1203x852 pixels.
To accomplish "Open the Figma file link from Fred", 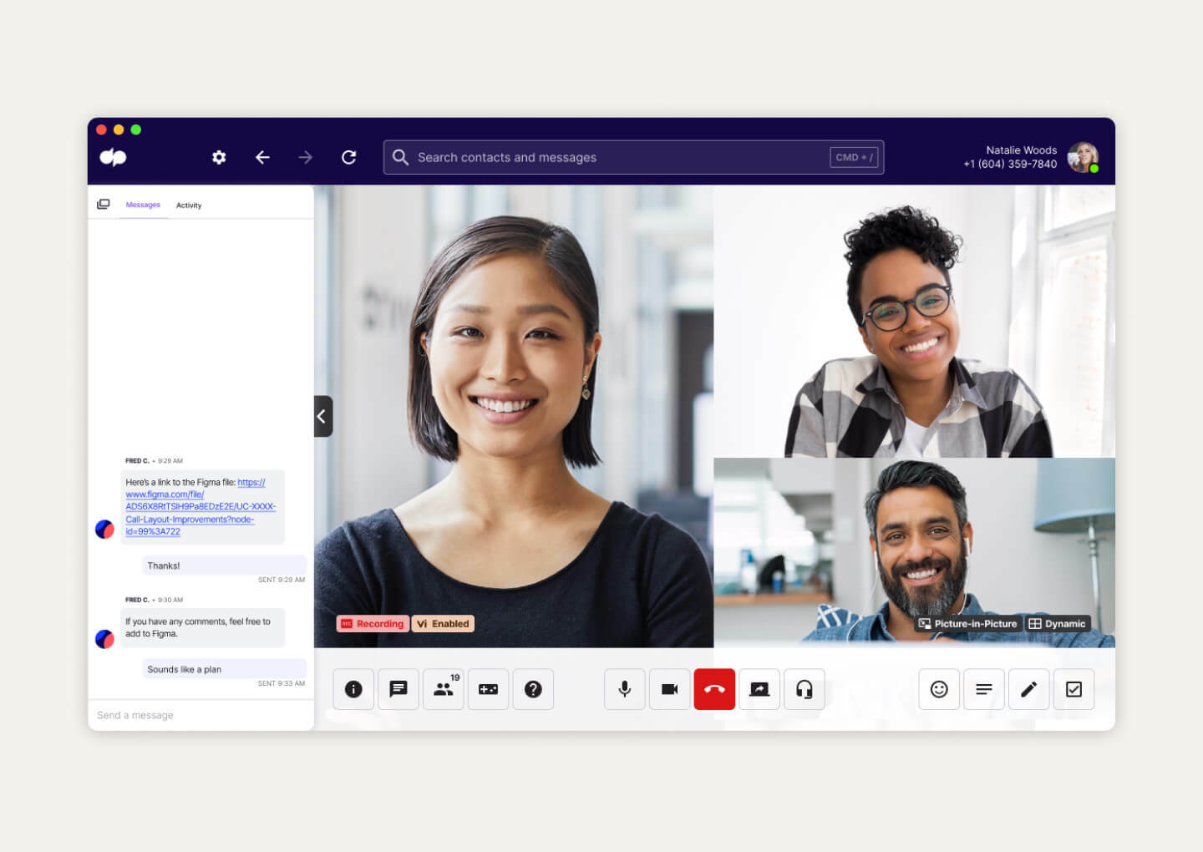I will [x=201, y=507].
